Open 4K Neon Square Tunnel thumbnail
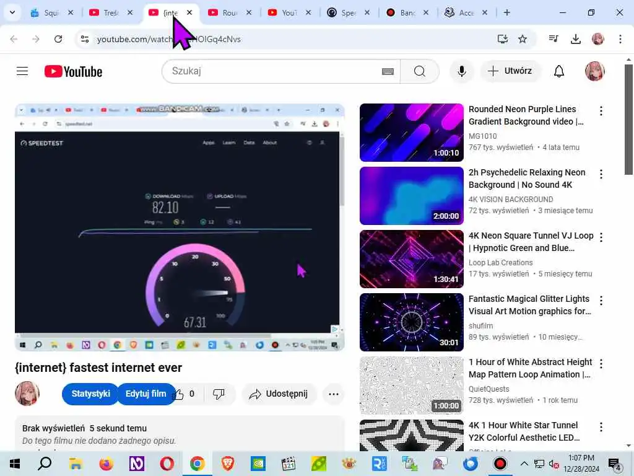The image size is (634, 476). point(411,258)
